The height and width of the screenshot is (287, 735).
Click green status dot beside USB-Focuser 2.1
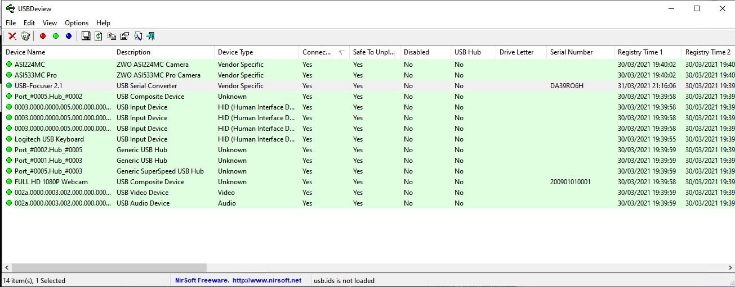tap(9, 86)
